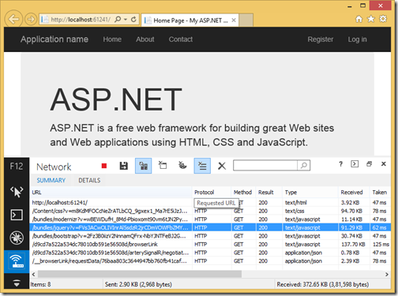Screen dimensions: 398x296
Task: Open browser Tools gear icon
Action: pyautogui.click(x=383, y=19)
